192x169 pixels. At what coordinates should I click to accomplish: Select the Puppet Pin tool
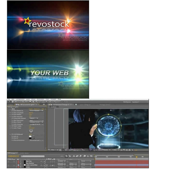55,102
